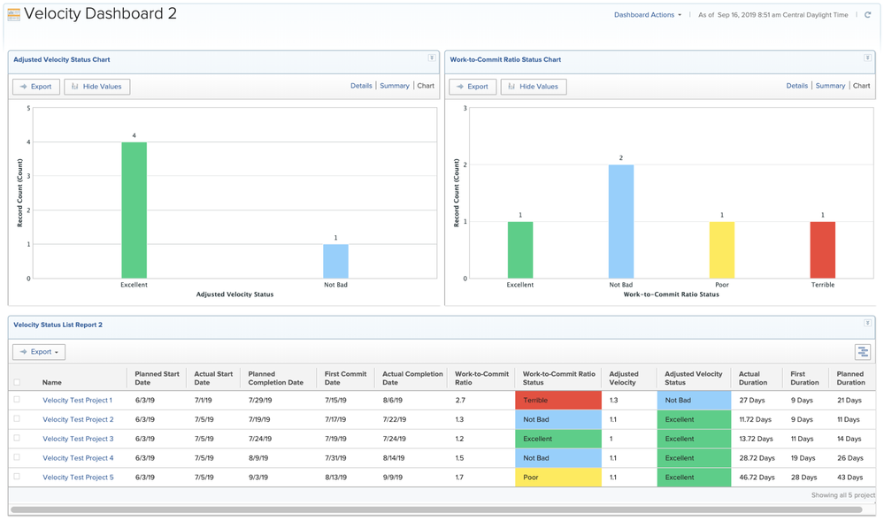Select the Velocity Test Project 3 checkbox

coord(17,438)
